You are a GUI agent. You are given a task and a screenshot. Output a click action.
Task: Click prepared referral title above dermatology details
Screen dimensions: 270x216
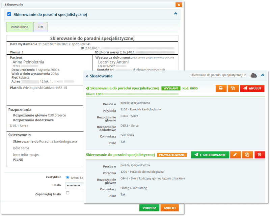click(x=120, y=155)
